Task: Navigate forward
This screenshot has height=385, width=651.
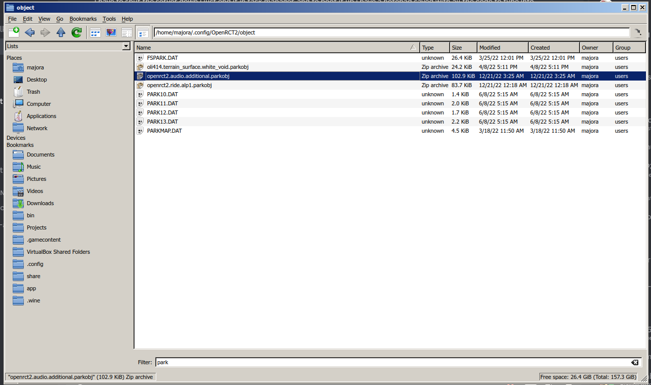Action: click(45, 32)
